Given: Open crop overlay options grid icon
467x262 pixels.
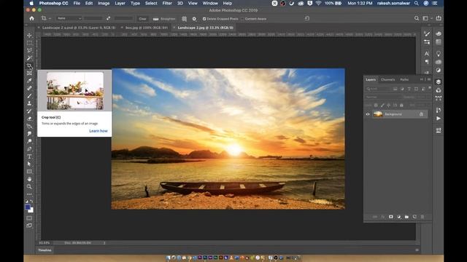Looking at the screenshot, I should pos(185,19).
